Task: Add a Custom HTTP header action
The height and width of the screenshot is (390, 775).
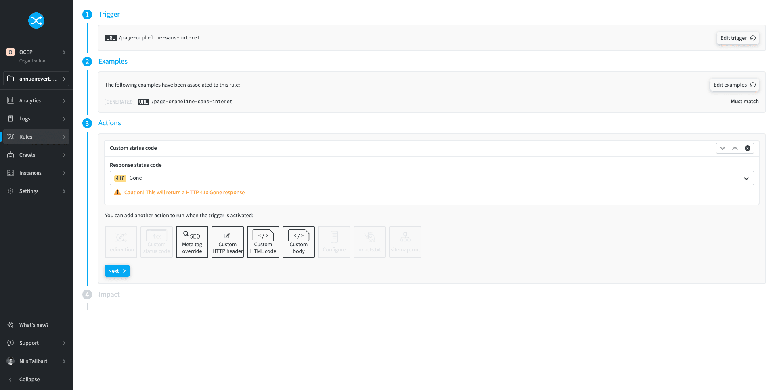Action: pos(227,242)
